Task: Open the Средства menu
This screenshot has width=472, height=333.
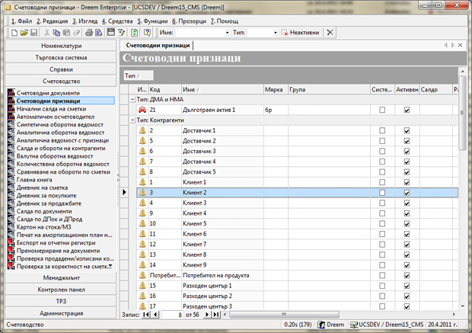Action: click(x=117, y=21)
